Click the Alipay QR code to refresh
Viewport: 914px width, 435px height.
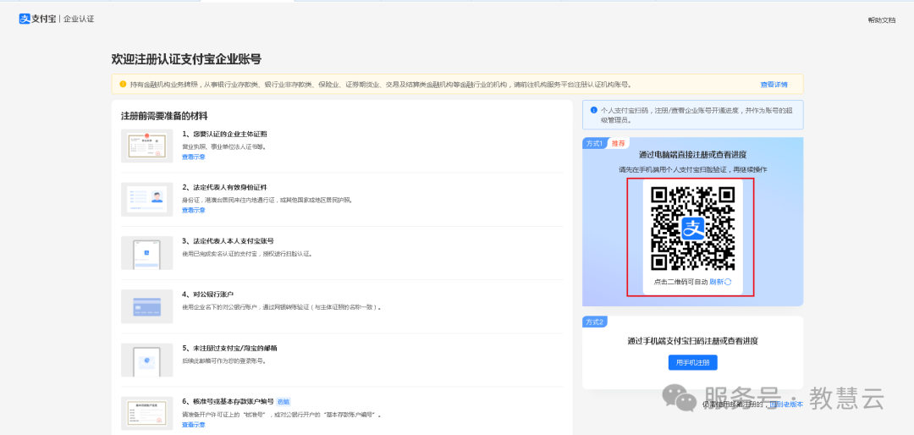pos(692,227)
